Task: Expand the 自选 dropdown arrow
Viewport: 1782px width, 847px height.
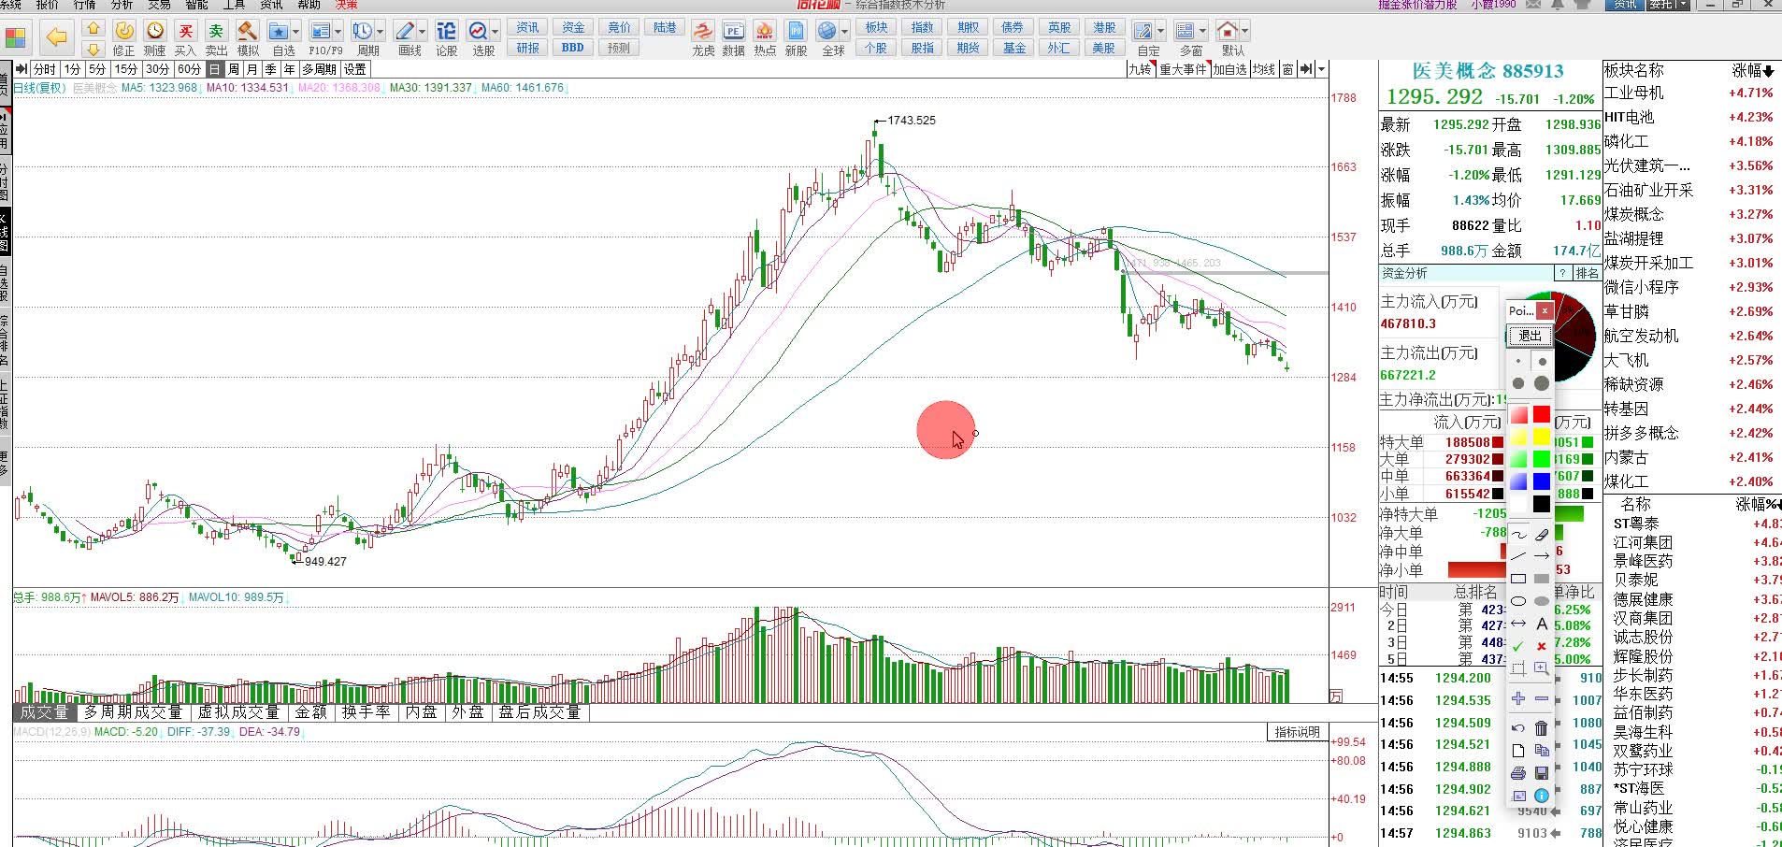Action: [x=295, y=32]
